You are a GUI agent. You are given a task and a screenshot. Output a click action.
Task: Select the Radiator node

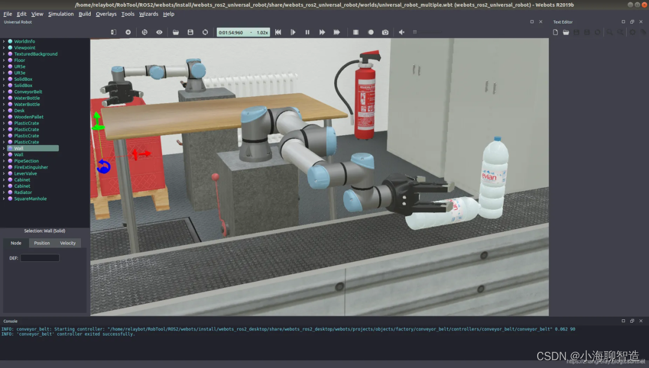tap(23, 192)
